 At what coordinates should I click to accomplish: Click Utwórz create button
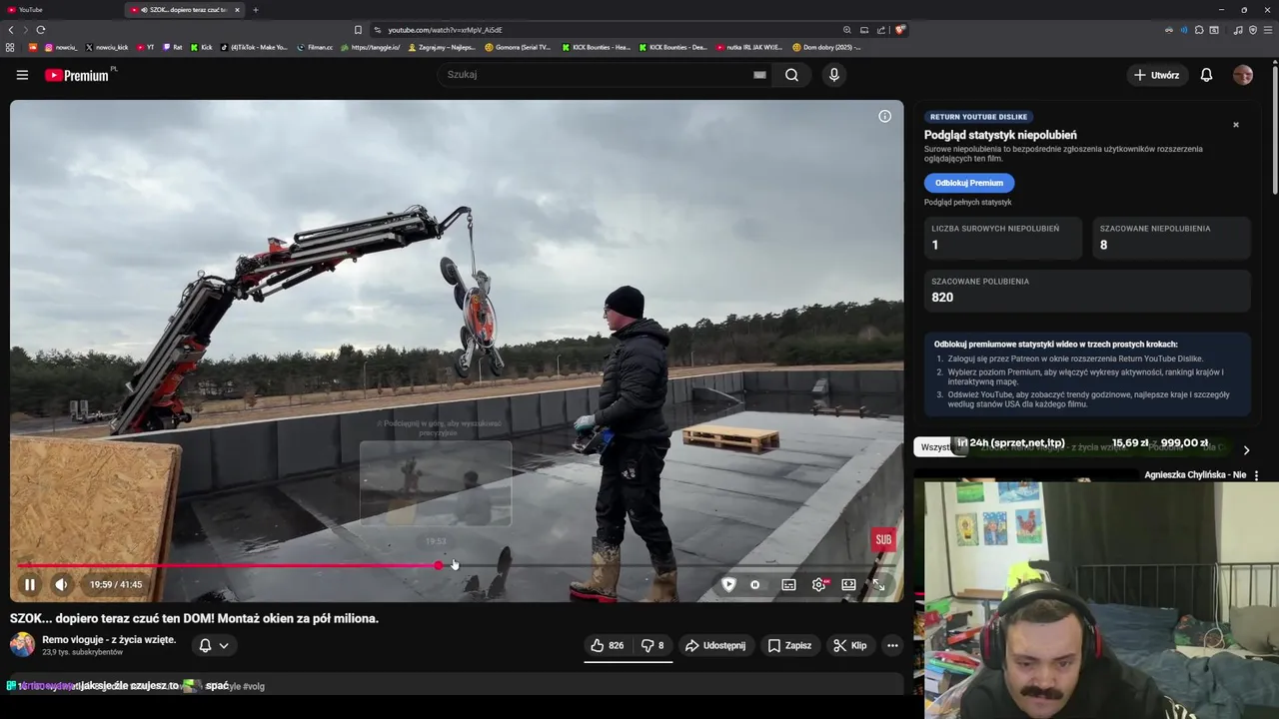click(x=1156, y=75)
